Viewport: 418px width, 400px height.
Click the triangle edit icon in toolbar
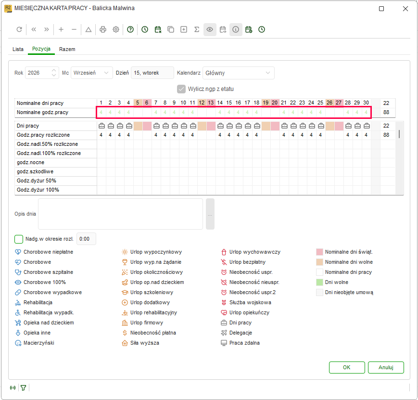tap(89, 29)
